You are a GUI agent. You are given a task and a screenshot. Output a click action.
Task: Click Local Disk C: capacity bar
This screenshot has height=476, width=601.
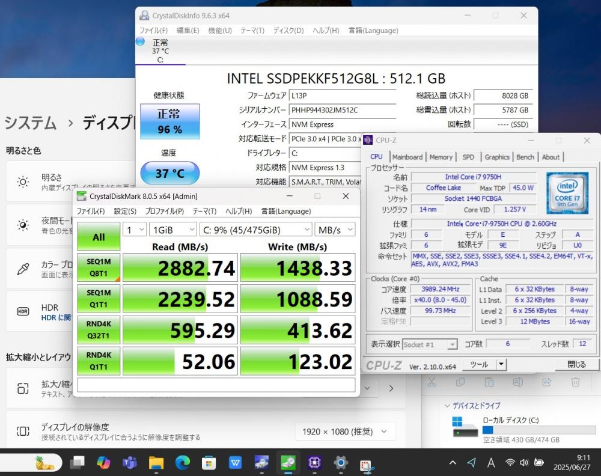coord(539,430)
